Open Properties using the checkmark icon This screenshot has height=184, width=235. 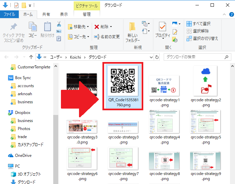163,27
